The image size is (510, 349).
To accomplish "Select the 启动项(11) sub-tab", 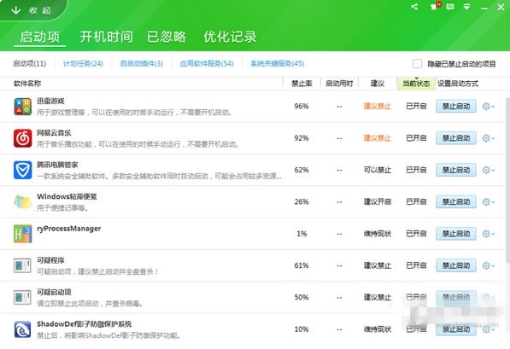I will 30,64.
